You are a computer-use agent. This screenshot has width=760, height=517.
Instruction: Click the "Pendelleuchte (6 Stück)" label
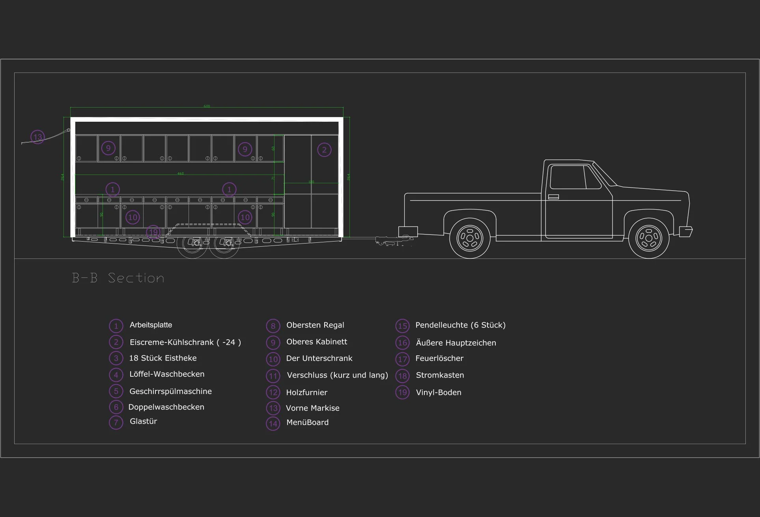click(x=460, y=325)
